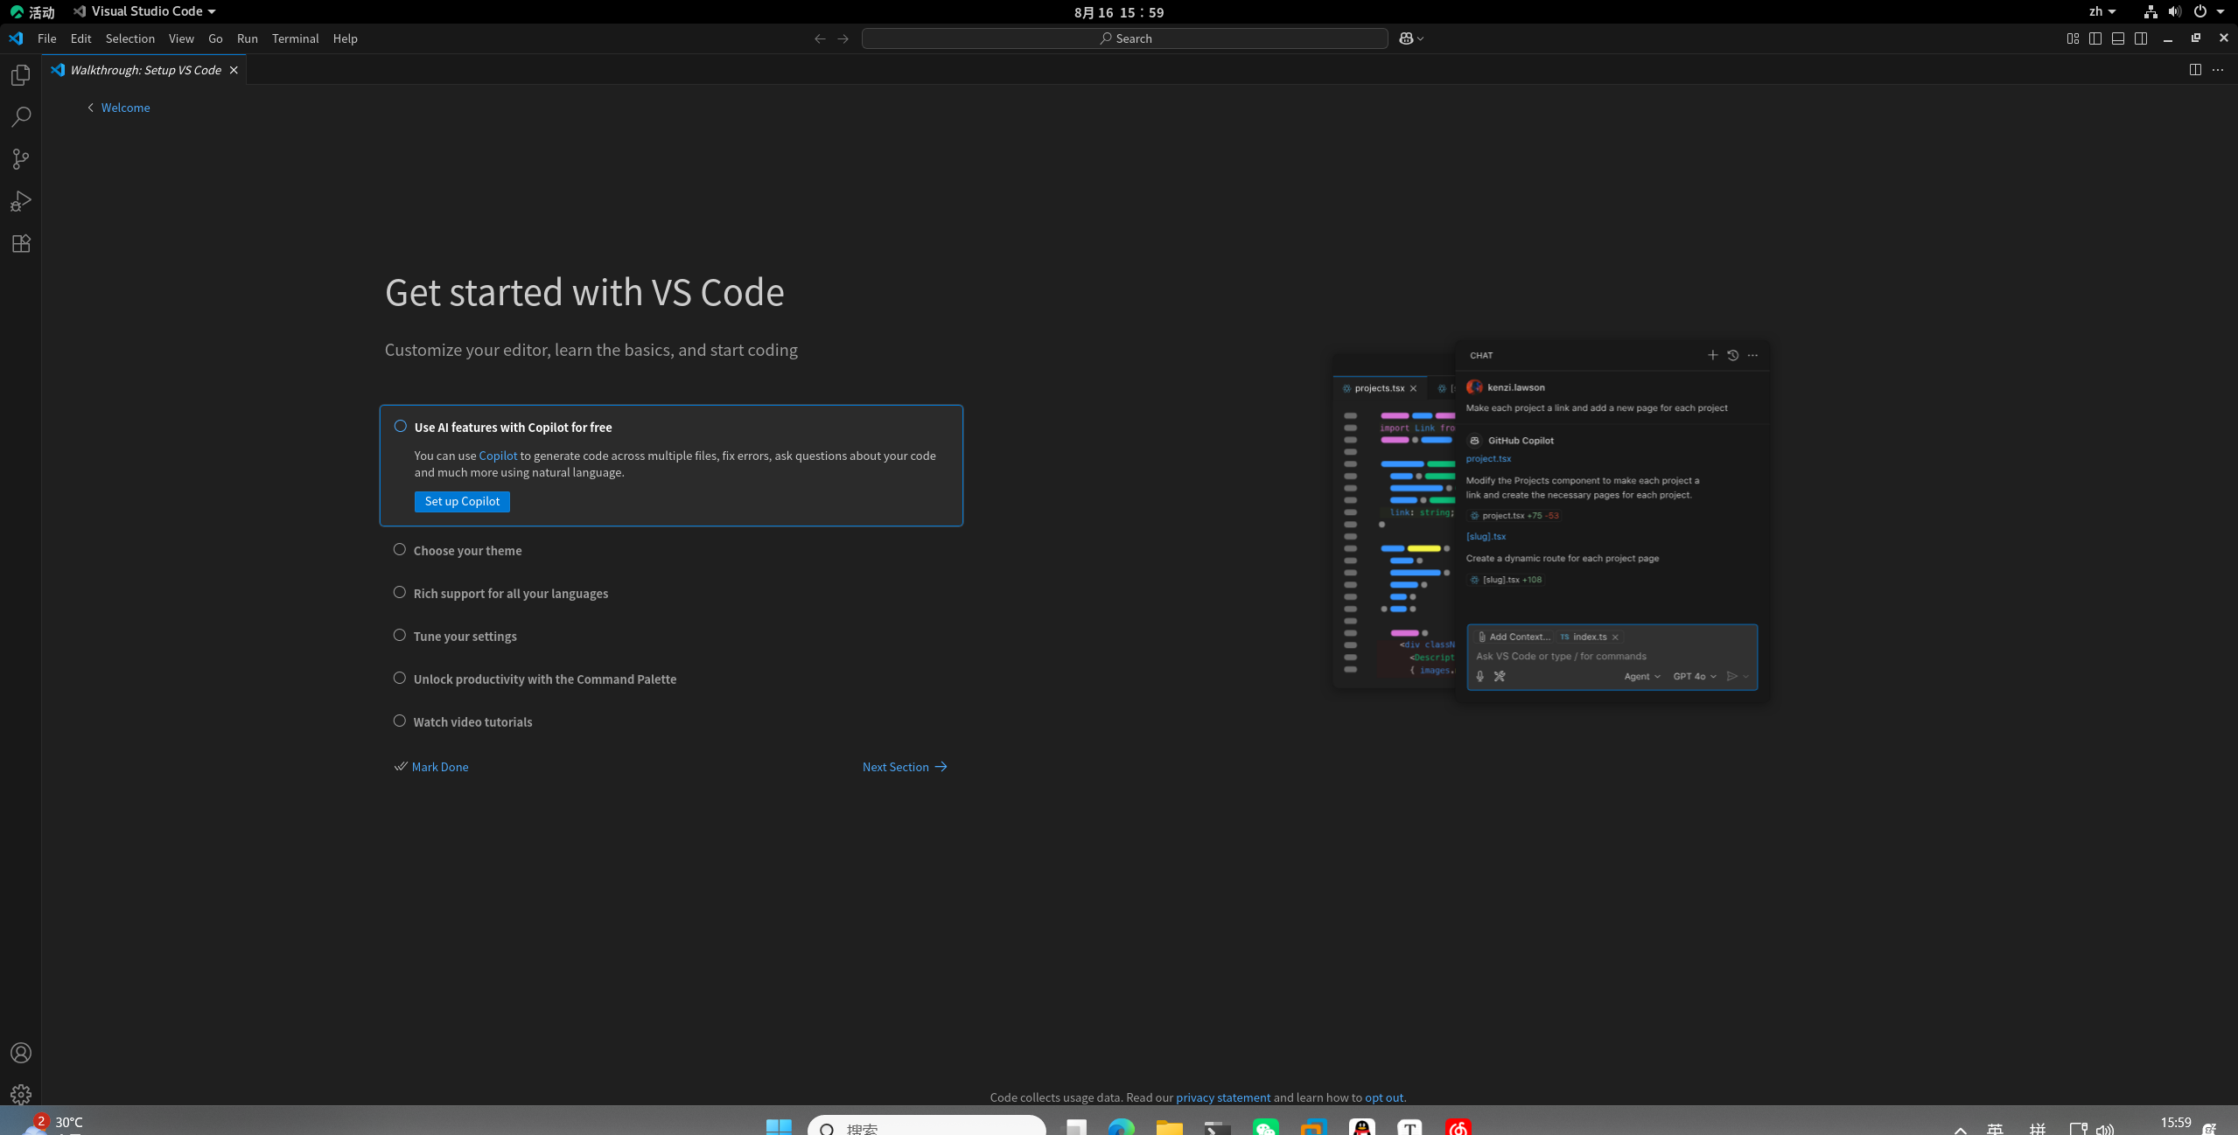Select the Choose your theme radio button
Viewport: 2238px width, 1135px height.
click(x=400, y=549)
